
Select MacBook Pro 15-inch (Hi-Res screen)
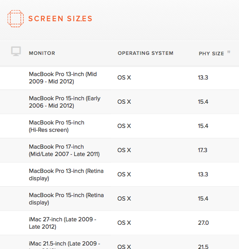[x=57, y=126]
